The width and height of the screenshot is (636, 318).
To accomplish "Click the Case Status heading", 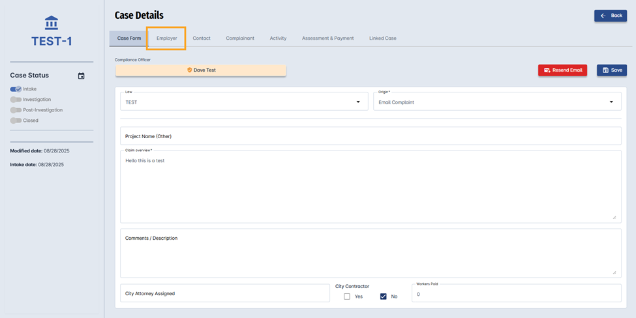I will point(29,76).
